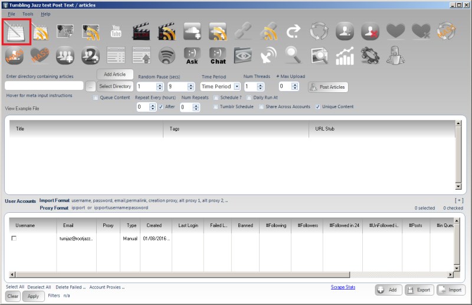
Task: Expand accounts panel with [+] control
Action: coord(459,200)
